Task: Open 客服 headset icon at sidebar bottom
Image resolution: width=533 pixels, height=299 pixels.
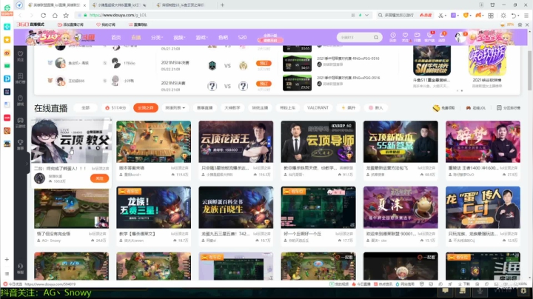Action: tap(21, 269)
